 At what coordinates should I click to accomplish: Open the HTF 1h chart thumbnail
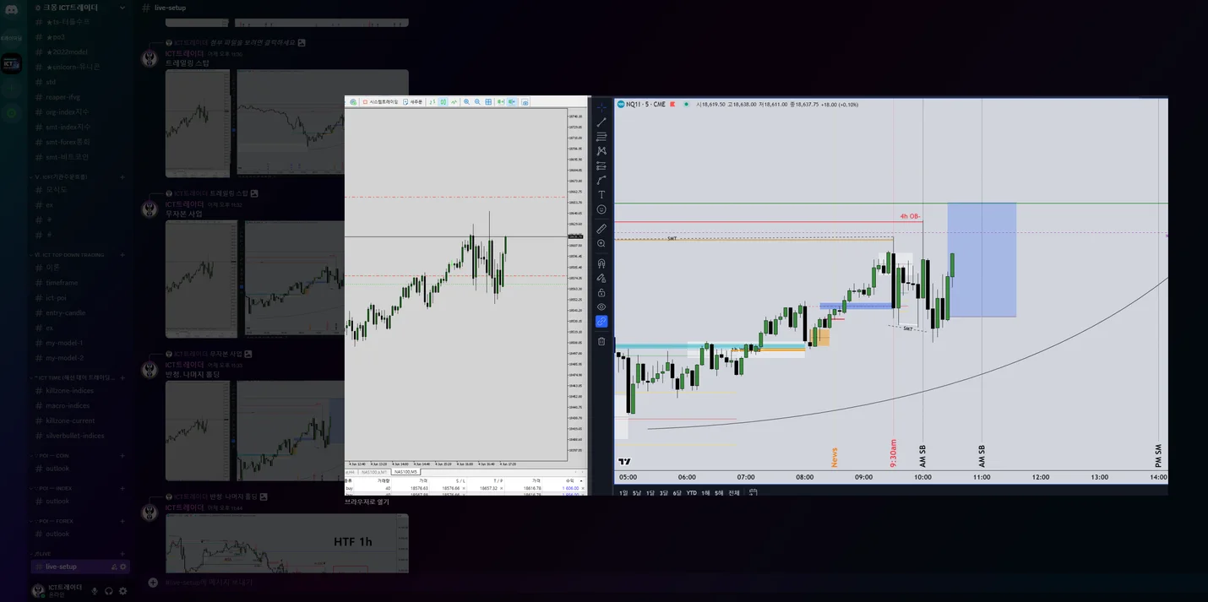287,544
